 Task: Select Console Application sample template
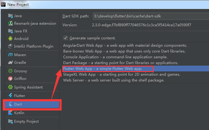click(x=136, y=57)
